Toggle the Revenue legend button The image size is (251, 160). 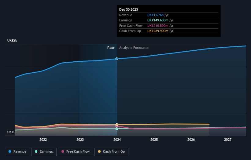17,152
